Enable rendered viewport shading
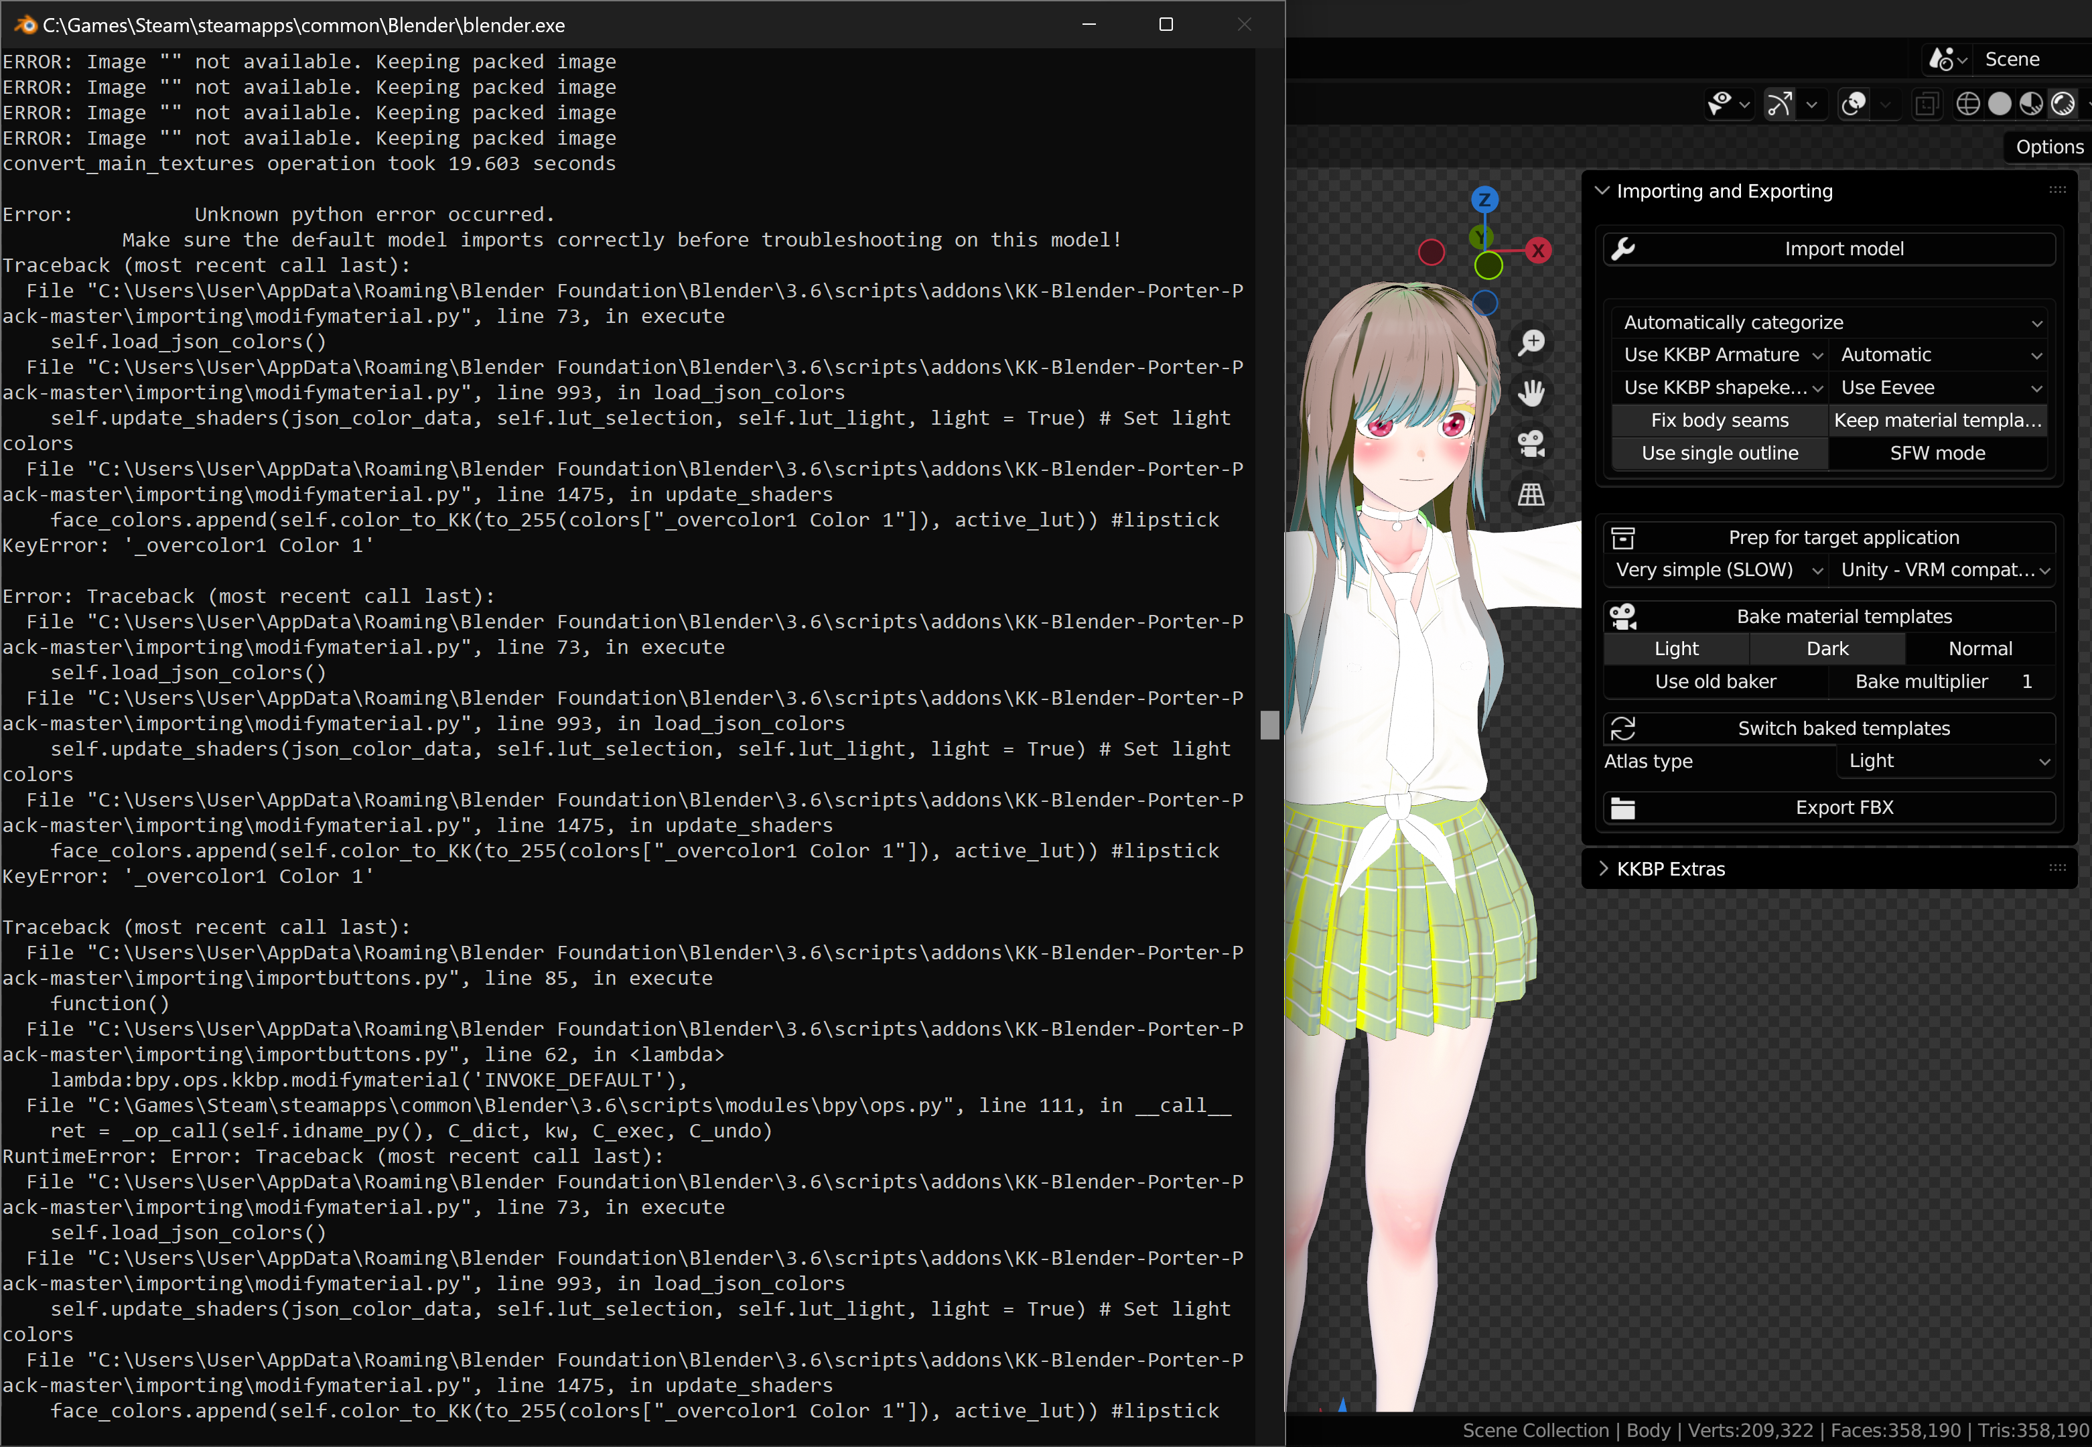Screen dimensions: 2092x1447 coord(2062,103)
